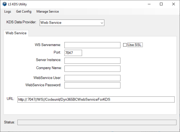The image size is (180, 132).
Task: Click the URL text field
Action: [96, 100]
